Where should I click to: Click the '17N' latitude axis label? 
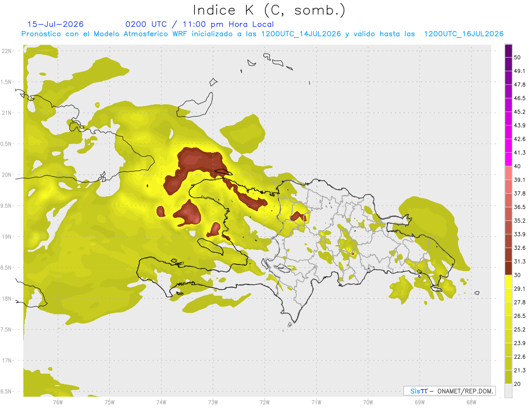click(7, 360)
